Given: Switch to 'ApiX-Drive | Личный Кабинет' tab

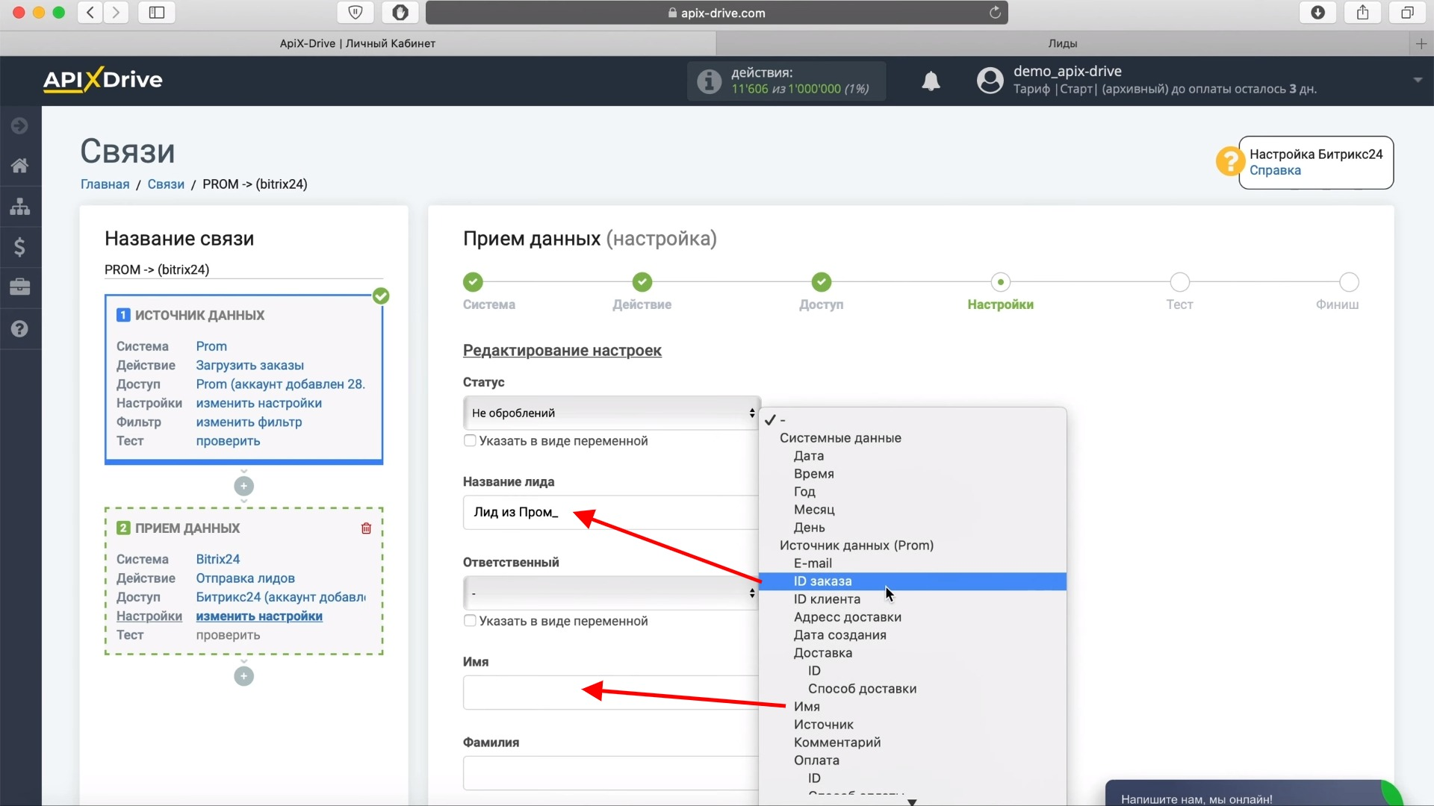Looking at the screenshot, I should [358, 44].
